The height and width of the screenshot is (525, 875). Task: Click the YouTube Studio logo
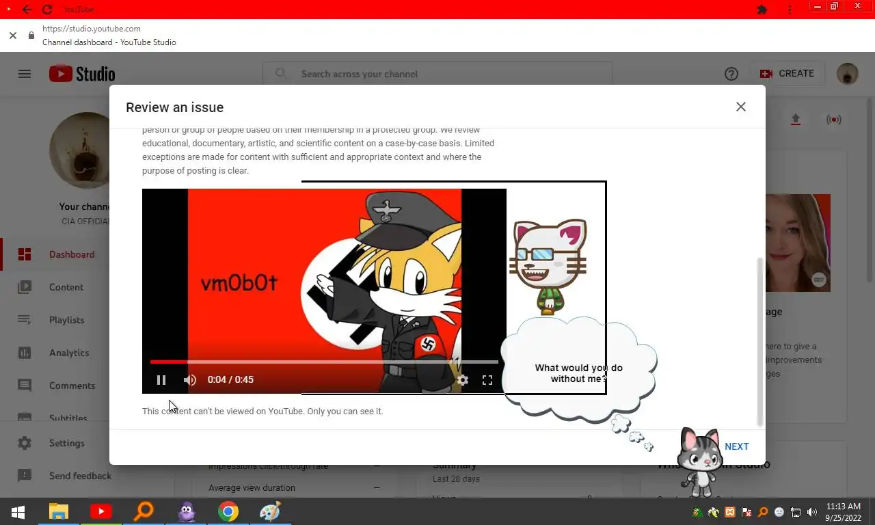[x=82, y=74]
